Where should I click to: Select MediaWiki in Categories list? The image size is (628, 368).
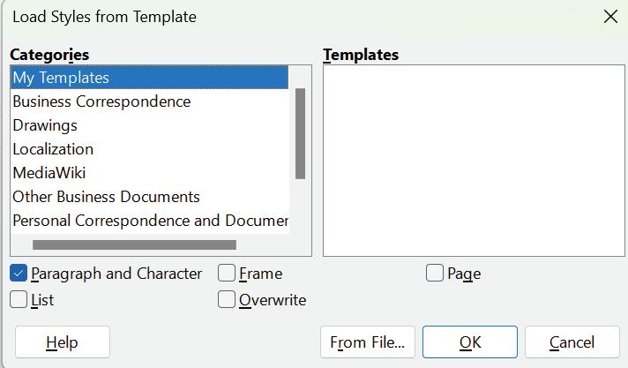pyautogui.click(x=49, y=173)
